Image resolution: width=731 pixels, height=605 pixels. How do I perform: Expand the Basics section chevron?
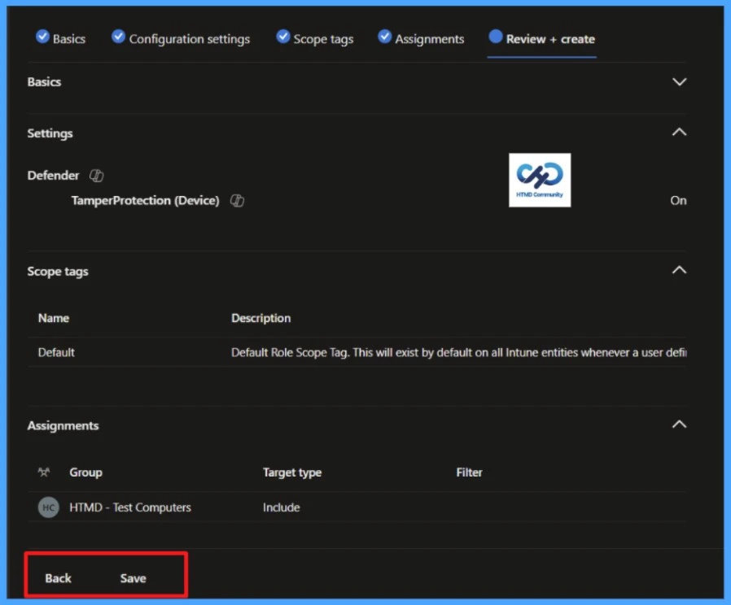[679, 81]
